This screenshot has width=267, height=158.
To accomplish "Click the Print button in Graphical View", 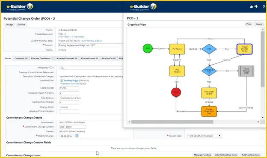I will [x=249, y=24].
